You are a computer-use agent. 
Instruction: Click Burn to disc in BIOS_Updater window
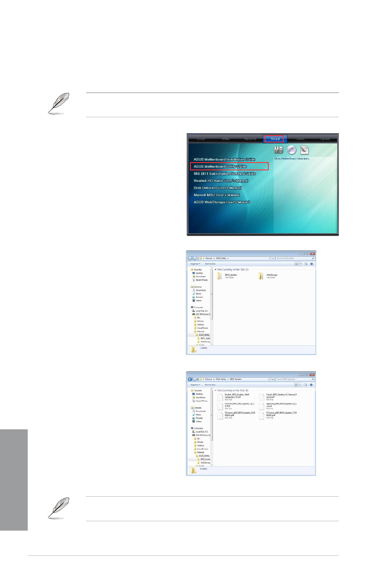(x=210, y=385)
